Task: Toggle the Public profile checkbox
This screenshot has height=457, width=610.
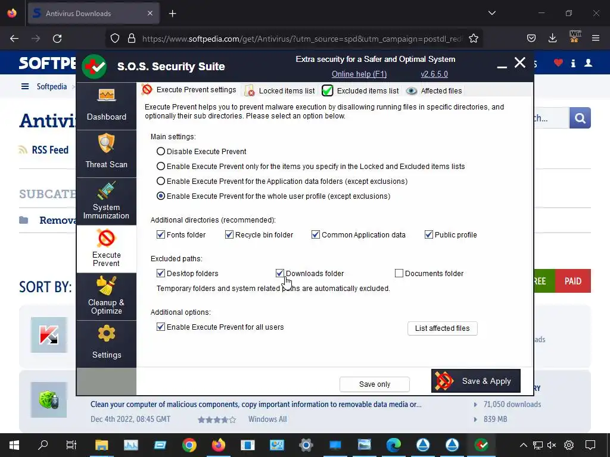Action: coord(429,234)
